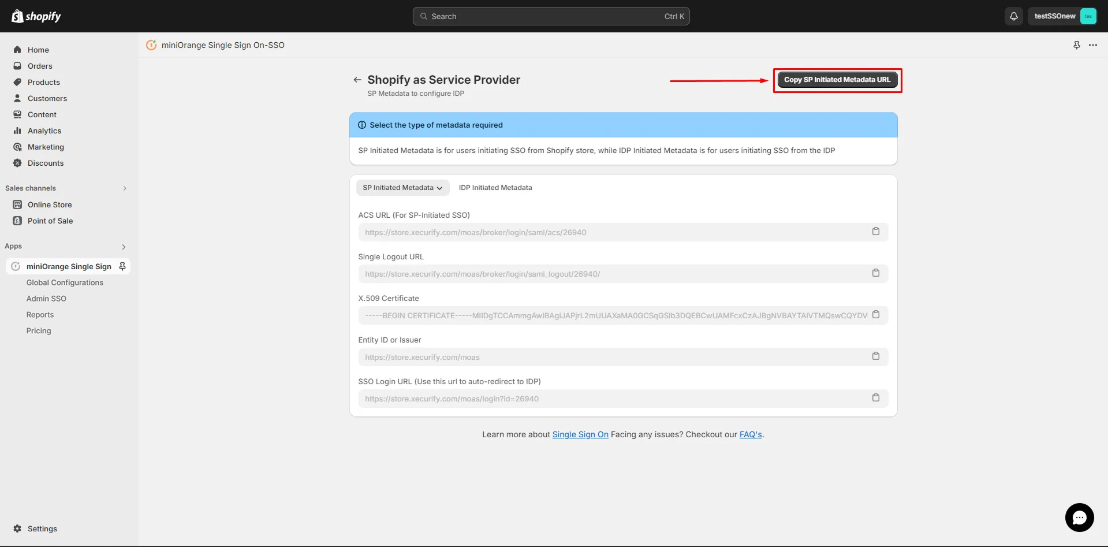Unpin the miniOrange Single Sign On app
Viewport: 1108px width, 547px height.
tap(122, 266)
